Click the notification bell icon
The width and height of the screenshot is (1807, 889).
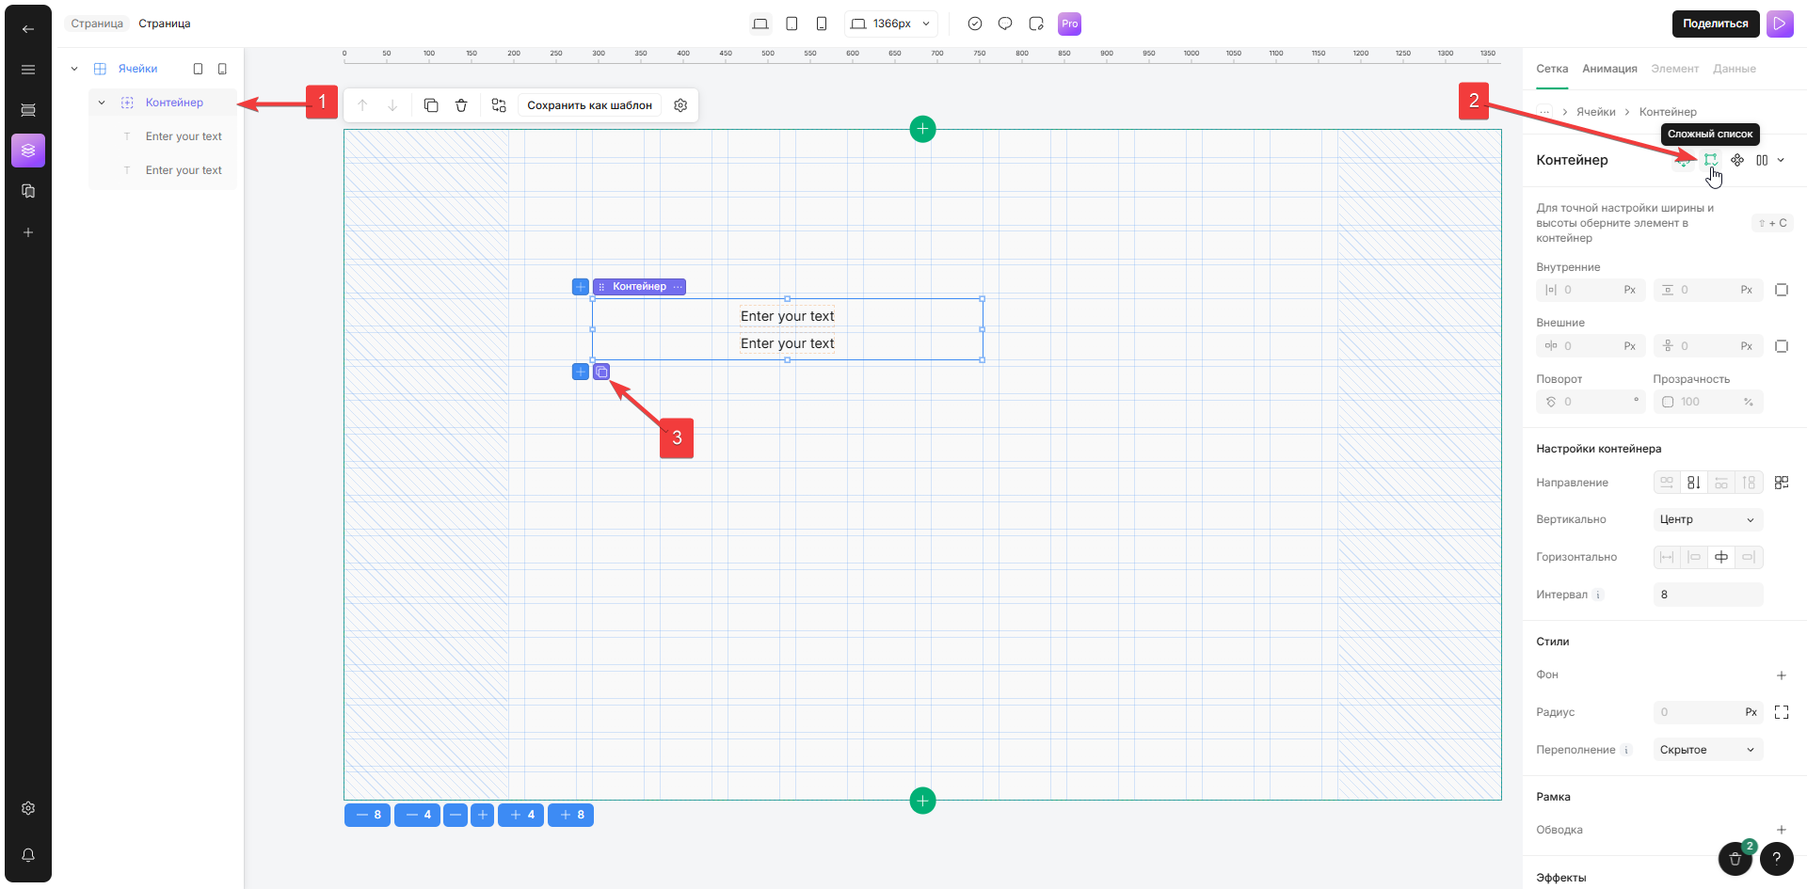pos(28,855)
